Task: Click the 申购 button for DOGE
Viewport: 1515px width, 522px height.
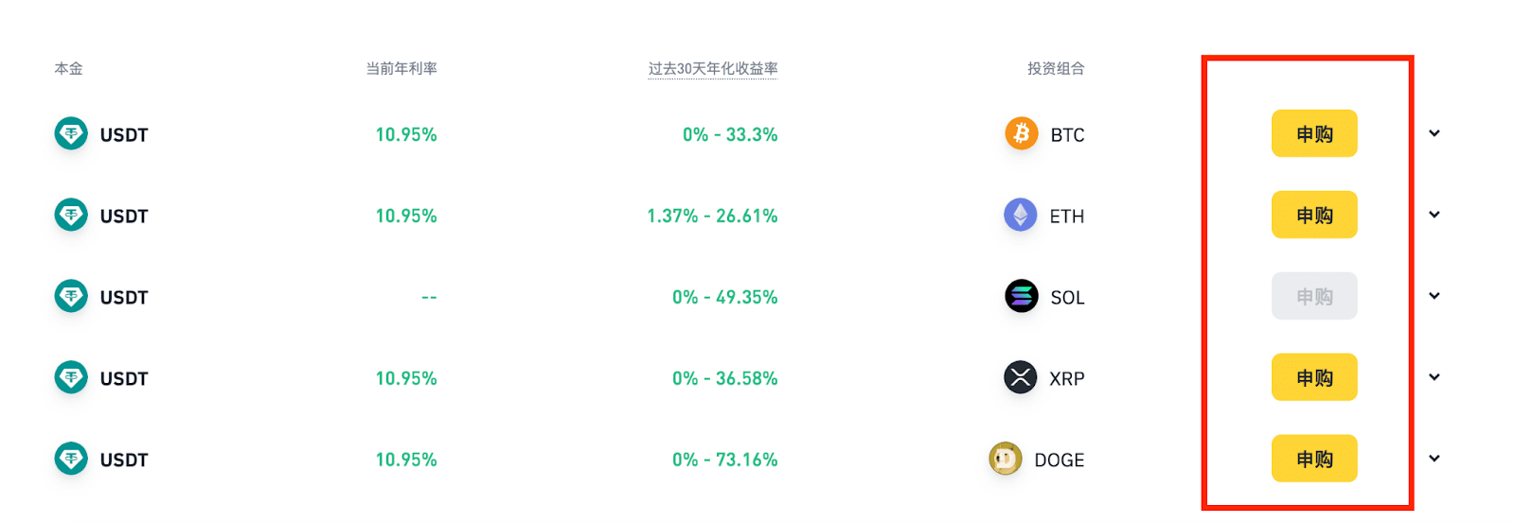Action: pyautogui.click(x=1314, y=459)
